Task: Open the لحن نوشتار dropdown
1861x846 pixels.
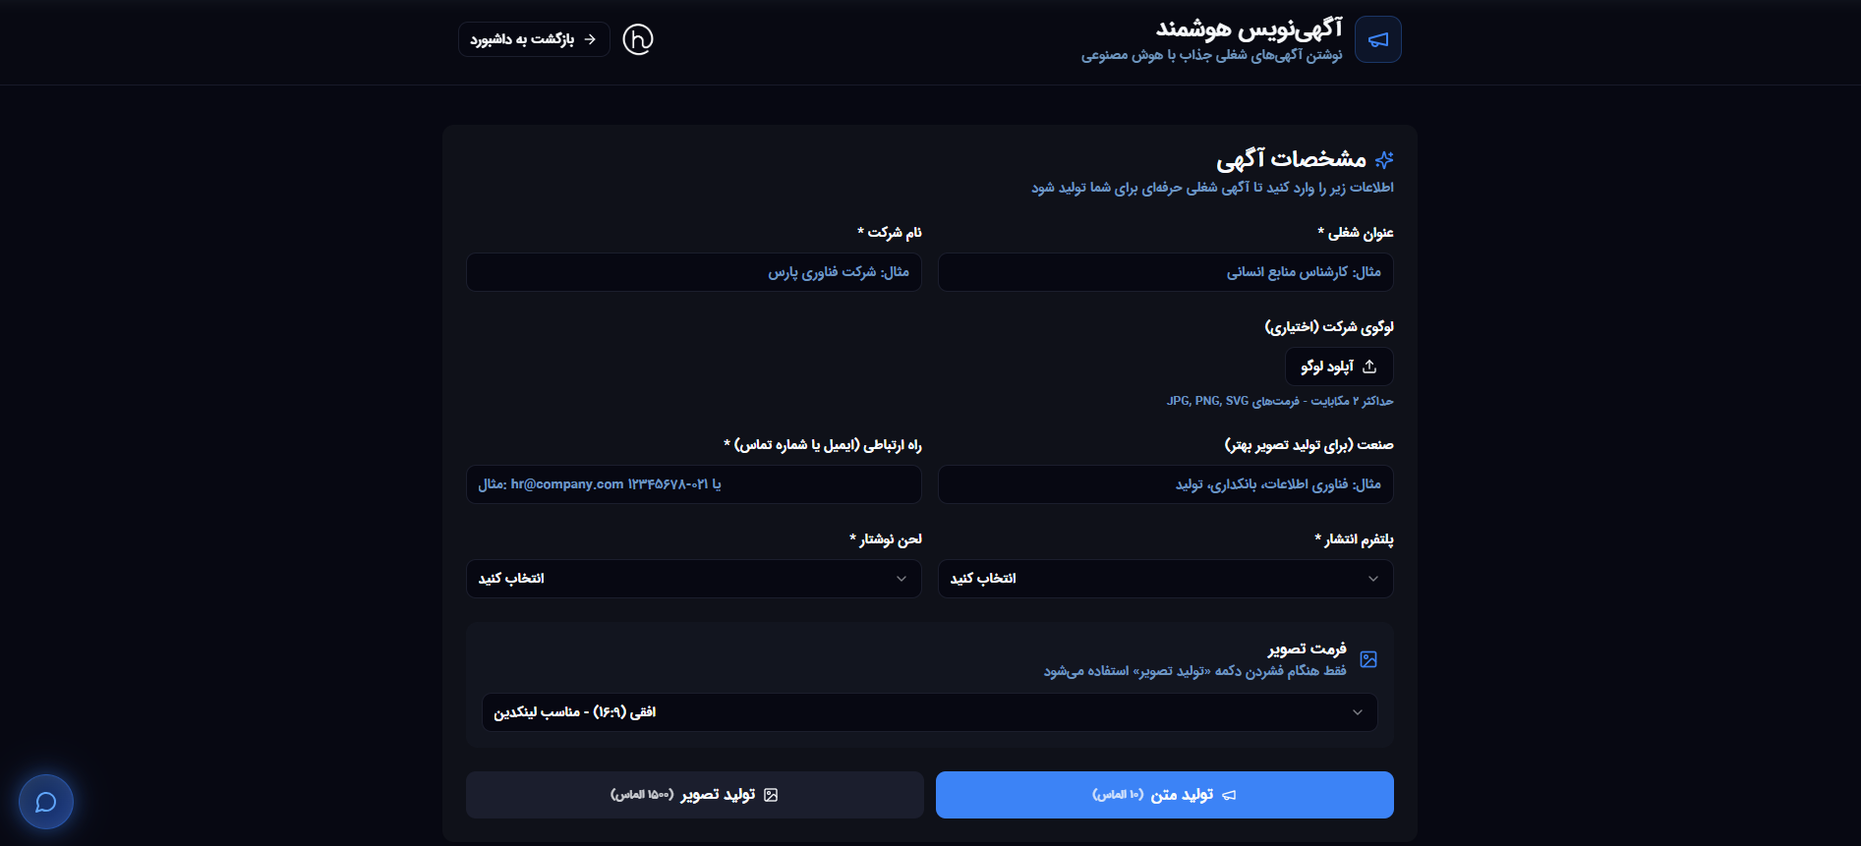Action: (693, 579)
